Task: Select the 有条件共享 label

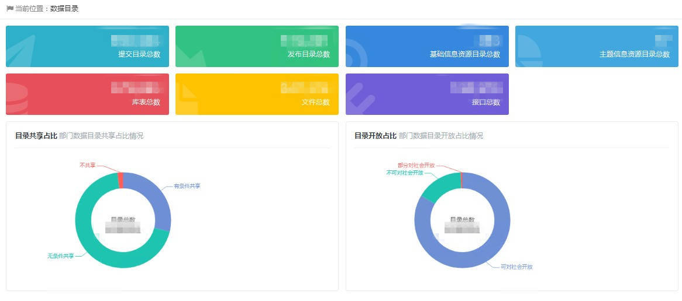Action: click(187, 186)
